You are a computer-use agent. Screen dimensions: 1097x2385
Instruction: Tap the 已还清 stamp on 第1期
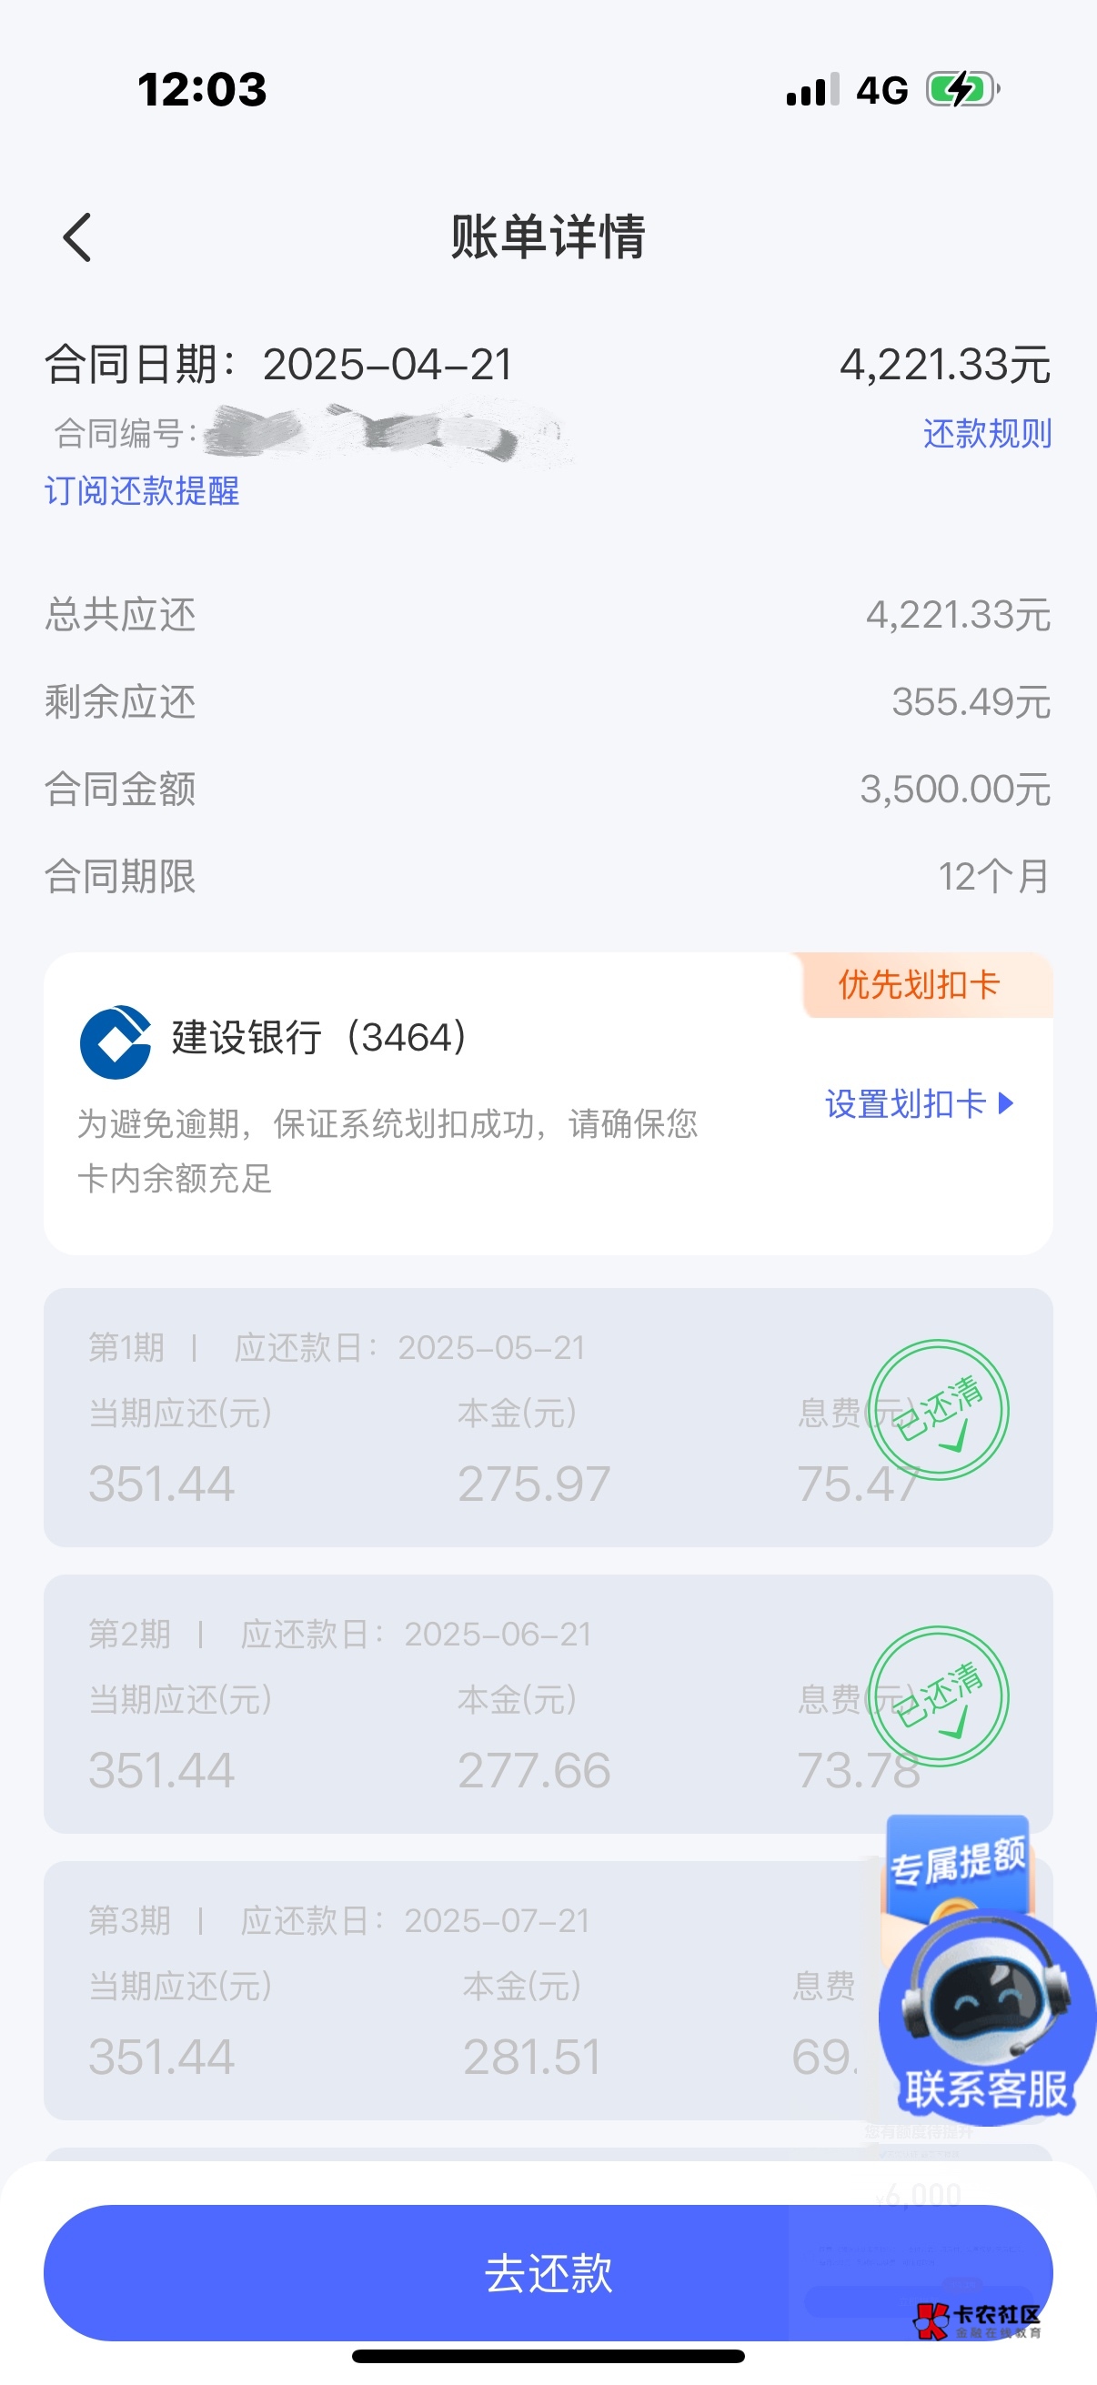click(x=939, y=1409)
